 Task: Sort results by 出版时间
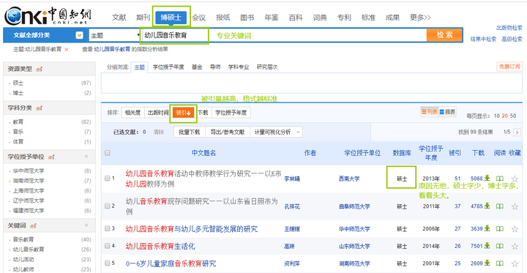click(x=158, y=113)
